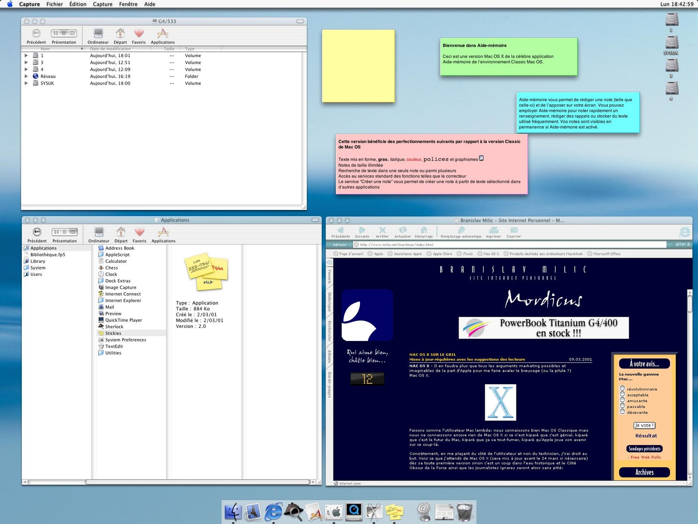Click Ordinateur in the G4/533 window toolbar
The height and width of the screenshot is (524, 698).
tap(98, 36)
